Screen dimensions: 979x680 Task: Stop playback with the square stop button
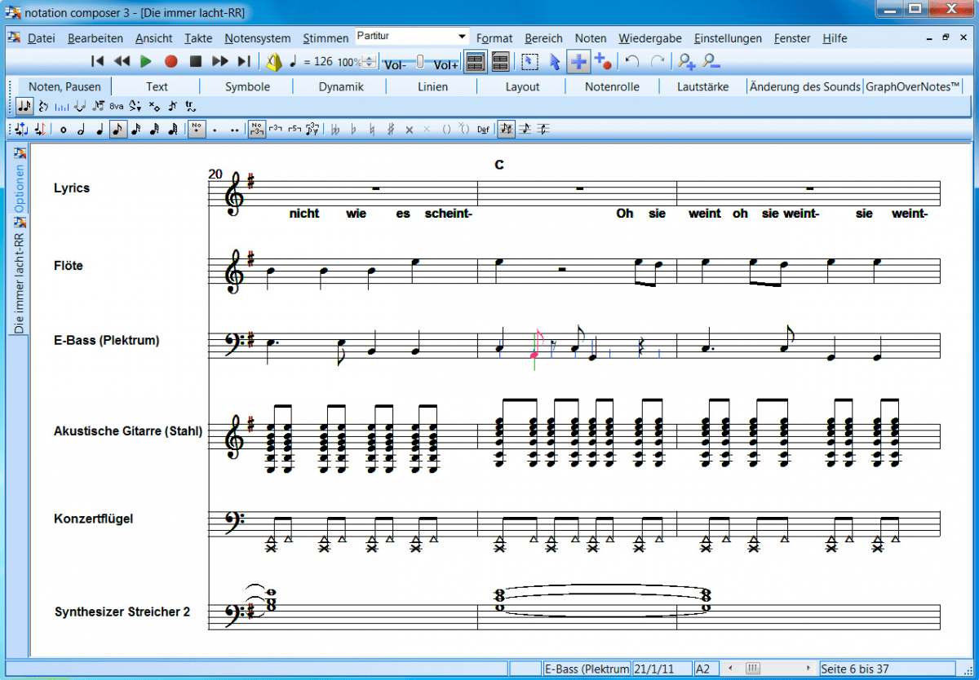[195, 61]
